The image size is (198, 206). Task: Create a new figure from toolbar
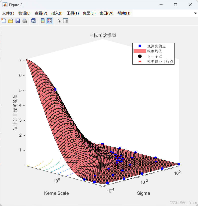(x=4, y=21)
